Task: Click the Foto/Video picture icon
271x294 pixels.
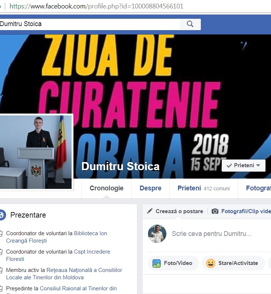Action: point(156,263)
